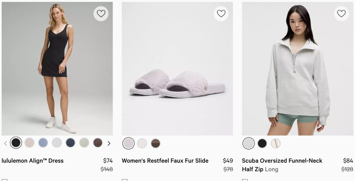This screenshot has height=181, width=355.
Task: Select the lilac Faux Fur Slide color
Action: pyautogui.click(x=129, y=143)
